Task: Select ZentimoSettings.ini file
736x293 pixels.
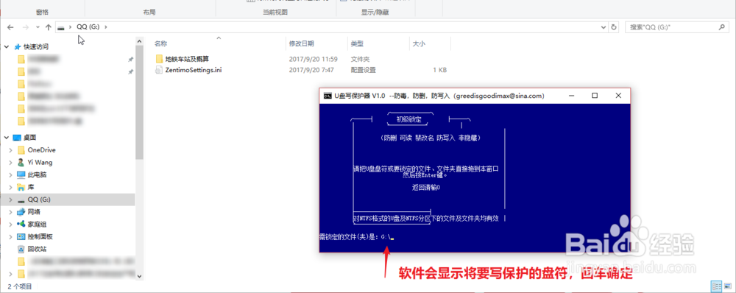Action: click(x=194, y=70)
